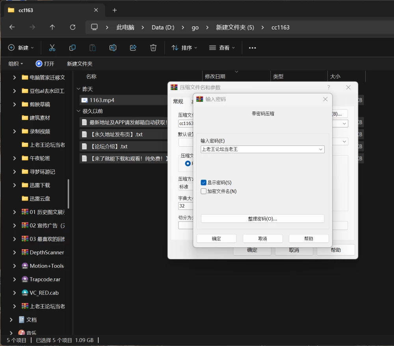The image size is (394, 346).
Task: Click the Cut scissors icon in toolbar
Action: (x=52, y=48)
